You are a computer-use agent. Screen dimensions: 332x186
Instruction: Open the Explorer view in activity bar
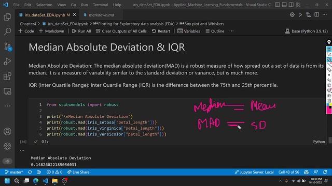(x=7, y=17)
